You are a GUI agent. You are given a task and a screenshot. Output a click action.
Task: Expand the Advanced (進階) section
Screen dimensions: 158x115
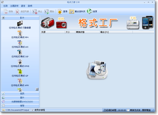pos(20,105)
